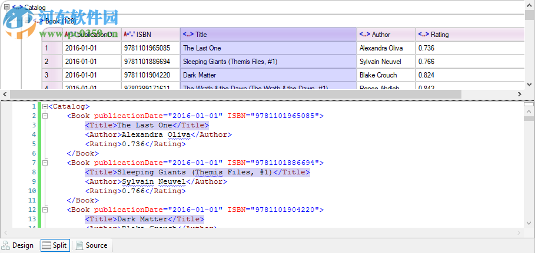
Task: Click the grid's horizontal scrollbar thumb
Action: click(235, 94)
